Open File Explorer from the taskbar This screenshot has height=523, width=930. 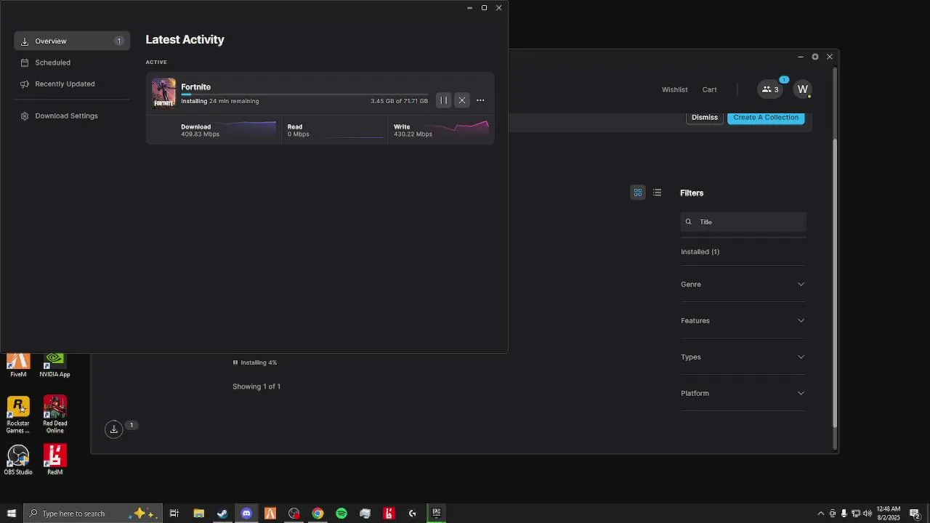(x=198, y=514)
